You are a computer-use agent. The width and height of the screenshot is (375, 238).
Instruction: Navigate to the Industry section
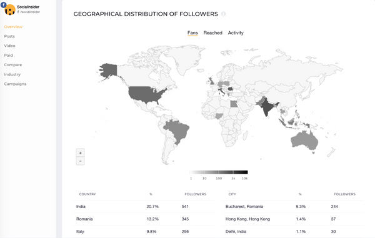[12, 74]
